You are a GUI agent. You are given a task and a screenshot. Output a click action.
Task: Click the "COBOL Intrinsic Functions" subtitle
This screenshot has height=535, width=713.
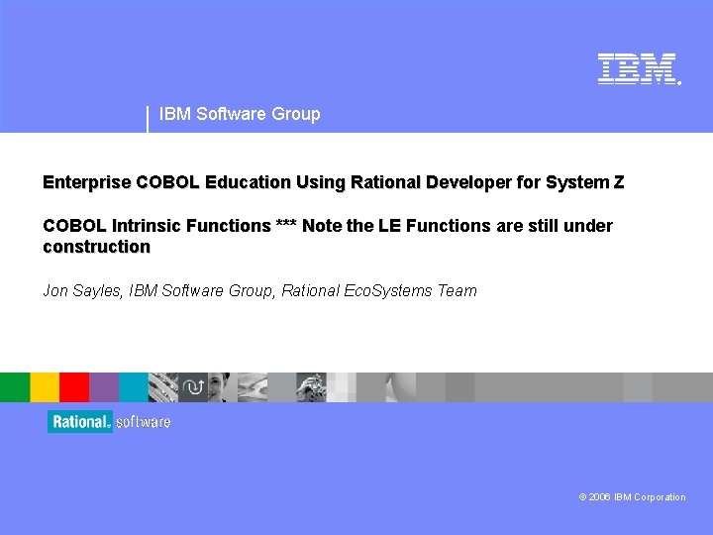[328, 236]
